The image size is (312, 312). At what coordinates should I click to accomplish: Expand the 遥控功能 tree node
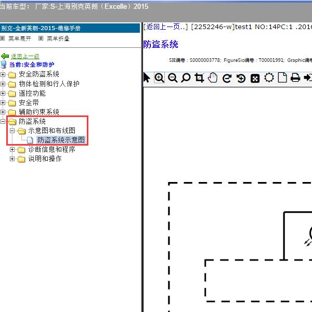(x=3, y=93)
